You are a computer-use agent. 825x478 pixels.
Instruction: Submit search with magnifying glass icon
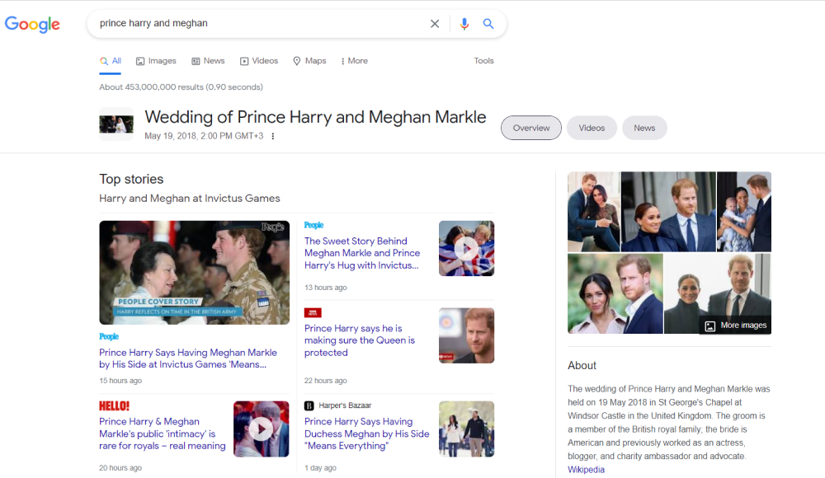(x=488, y=24)
